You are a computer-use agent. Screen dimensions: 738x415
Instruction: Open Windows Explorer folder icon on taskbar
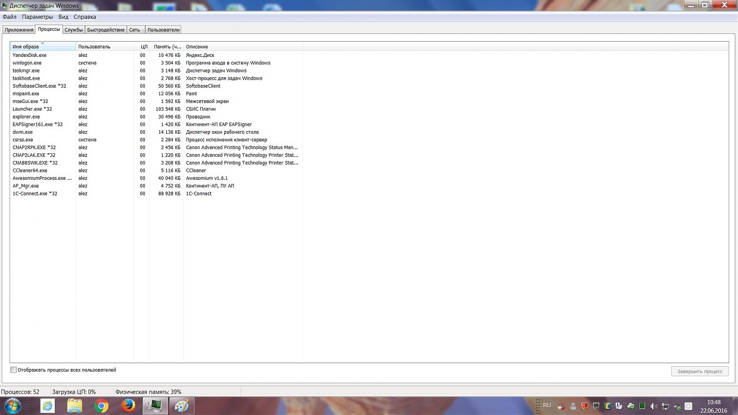pyautogui.click(x=75, y=406)
